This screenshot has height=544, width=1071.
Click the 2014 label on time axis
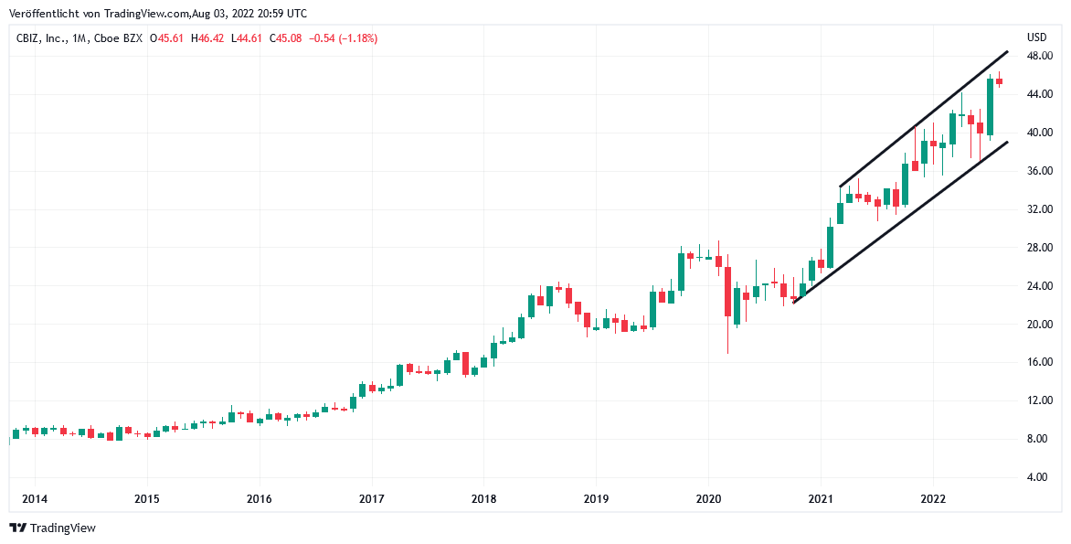35,499
